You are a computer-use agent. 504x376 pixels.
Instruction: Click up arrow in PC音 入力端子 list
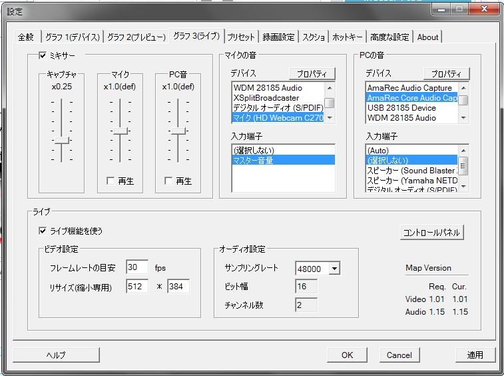(x=463, y=151)
